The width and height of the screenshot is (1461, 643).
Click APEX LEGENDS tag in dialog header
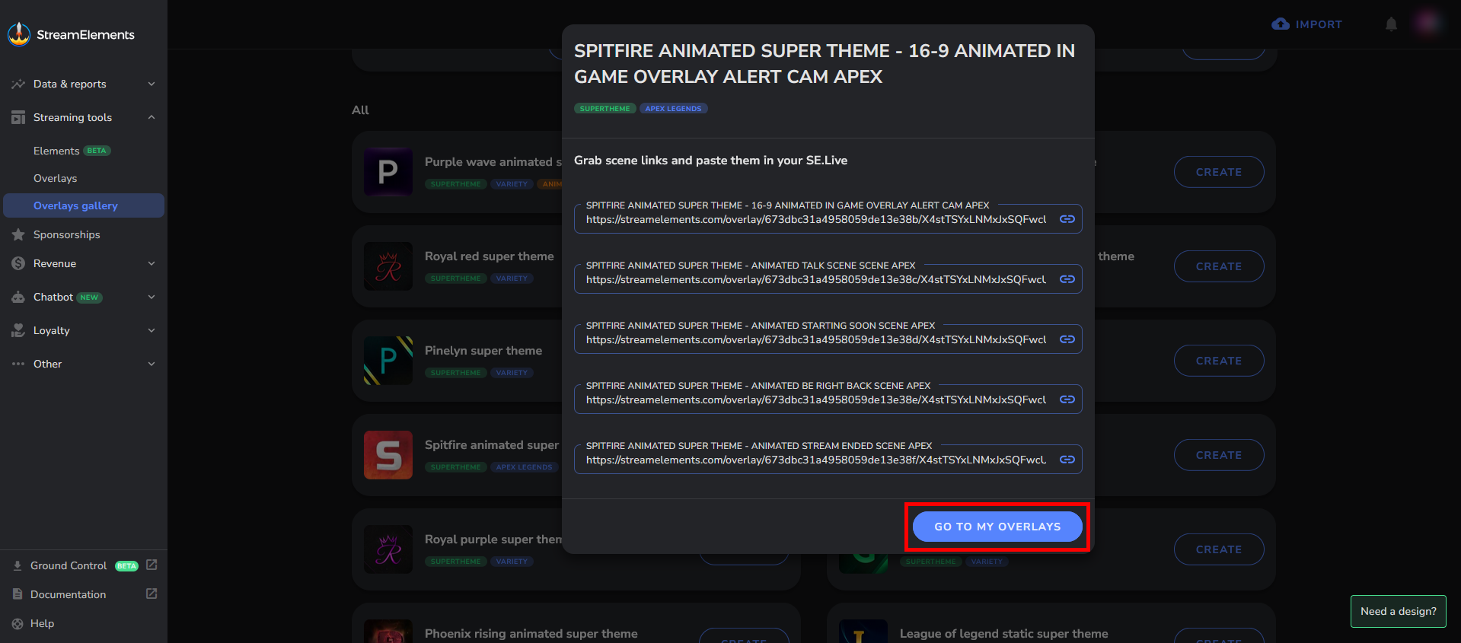(x=674, y=109)
